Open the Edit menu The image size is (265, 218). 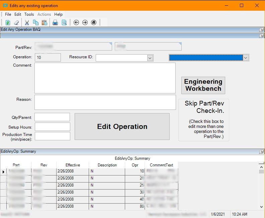point(18,14)
